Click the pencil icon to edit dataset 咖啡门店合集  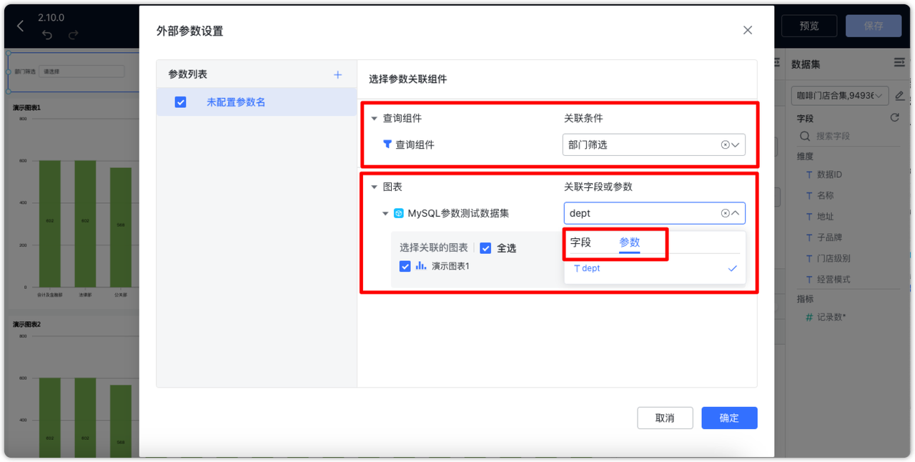[x=900, y=95]
